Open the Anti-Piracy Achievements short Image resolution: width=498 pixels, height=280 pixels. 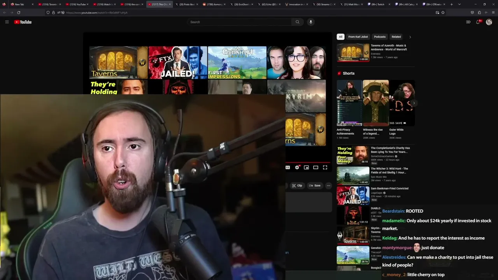(x=349, y=103)
